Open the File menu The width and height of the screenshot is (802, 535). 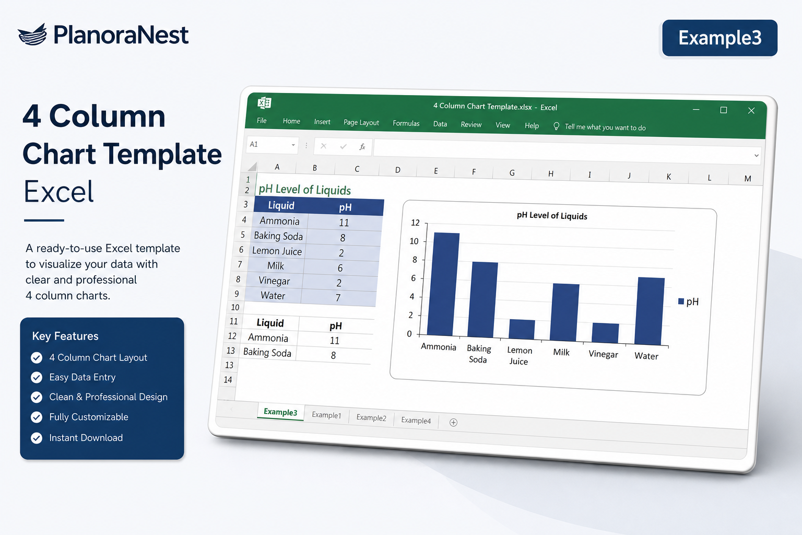point(262,121)
